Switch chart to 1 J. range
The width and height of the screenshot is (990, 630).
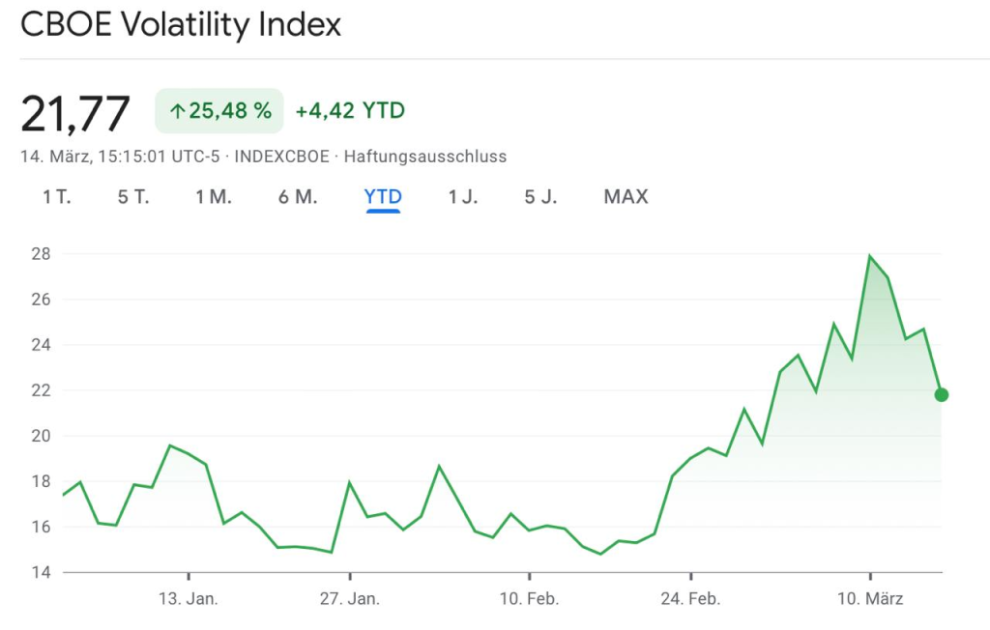point(463,197)
